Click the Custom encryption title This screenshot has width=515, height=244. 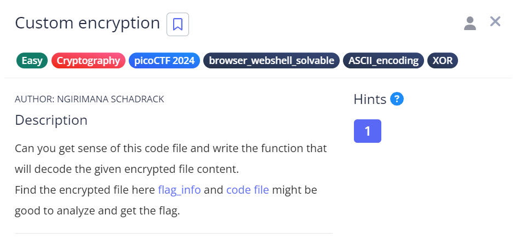pyautogui.click(x=87, y=23)
